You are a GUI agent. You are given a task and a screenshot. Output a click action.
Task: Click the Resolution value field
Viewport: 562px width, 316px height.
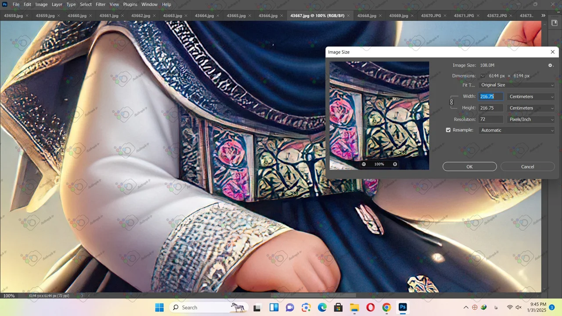[x=490, y=119]
